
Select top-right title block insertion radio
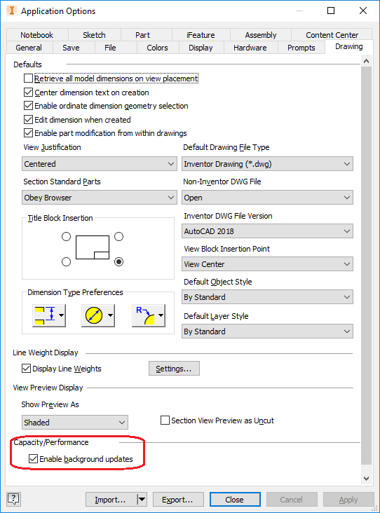tap(118, 237)
